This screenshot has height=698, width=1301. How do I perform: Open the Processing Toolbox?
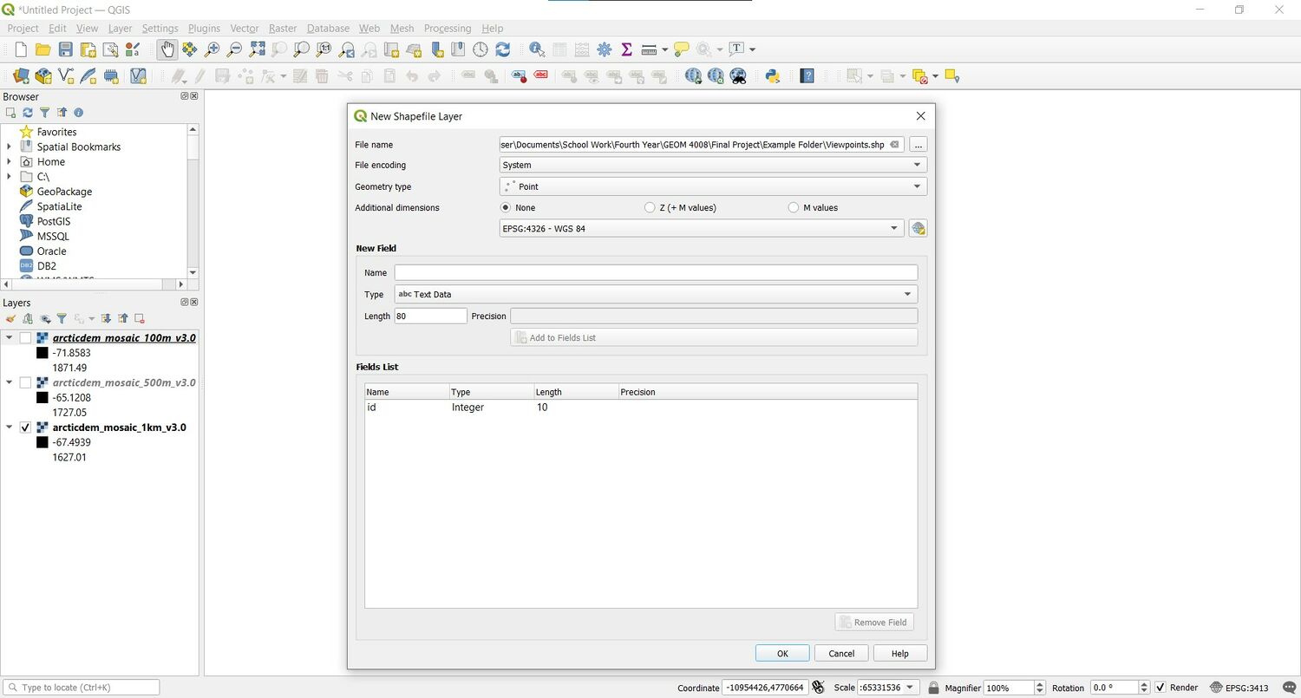[x=604, y=49]
